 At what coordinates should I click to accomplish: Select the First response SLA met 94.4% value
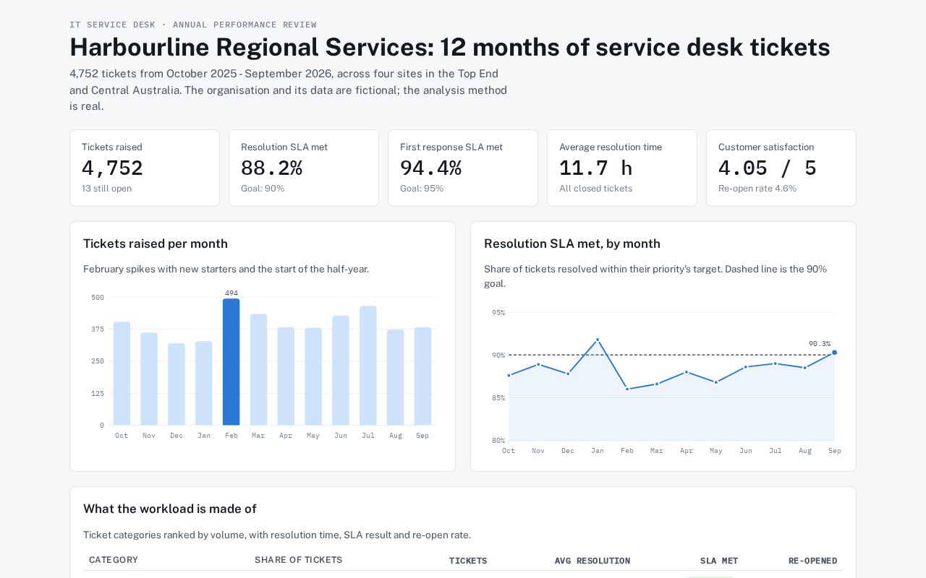[x=430, y=168]
